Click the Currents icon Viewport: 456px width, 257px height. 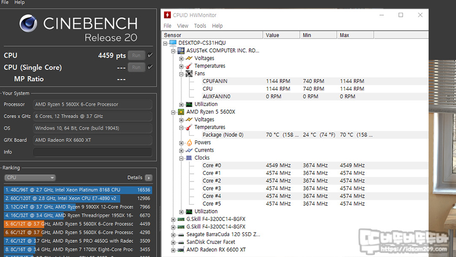point(189,150)
